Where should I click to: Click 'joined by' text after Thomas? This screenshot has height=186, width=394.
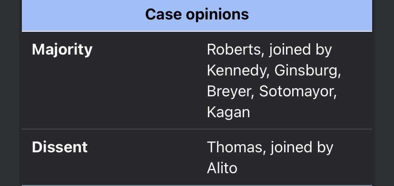click(302, 147)
